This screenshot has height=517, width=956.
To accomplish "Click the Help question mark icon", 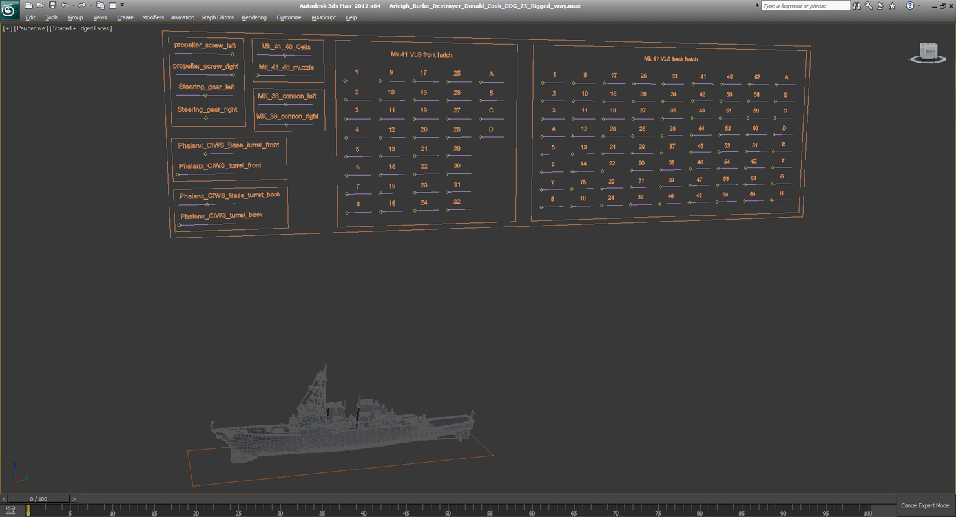I will [910, 6].
